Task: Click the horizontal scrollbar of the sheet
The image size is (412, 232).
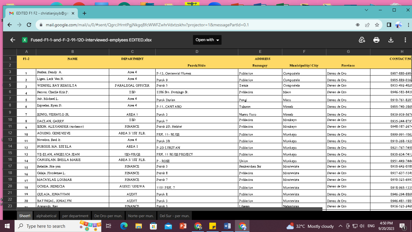Action: coord(169,209)
